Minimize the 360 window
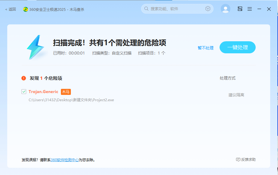 pos(259,9)
